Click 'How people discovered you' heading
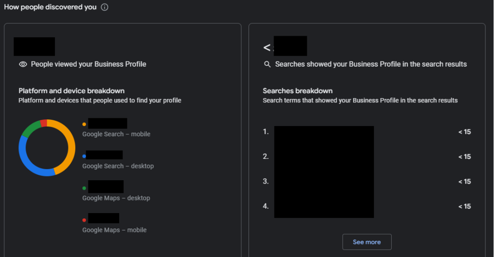 pyautogui.click(x=50, y=7)
